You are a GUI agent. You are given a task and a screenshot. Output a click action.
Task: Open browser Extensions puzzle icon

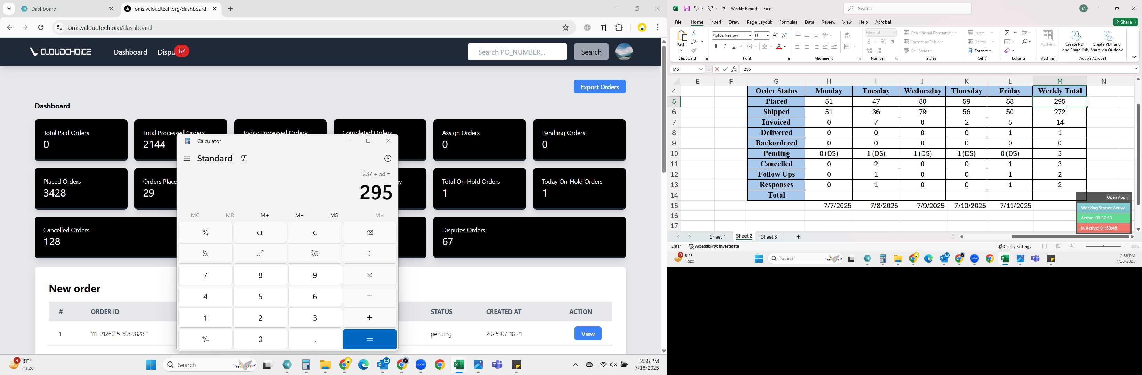pos(619,27)
